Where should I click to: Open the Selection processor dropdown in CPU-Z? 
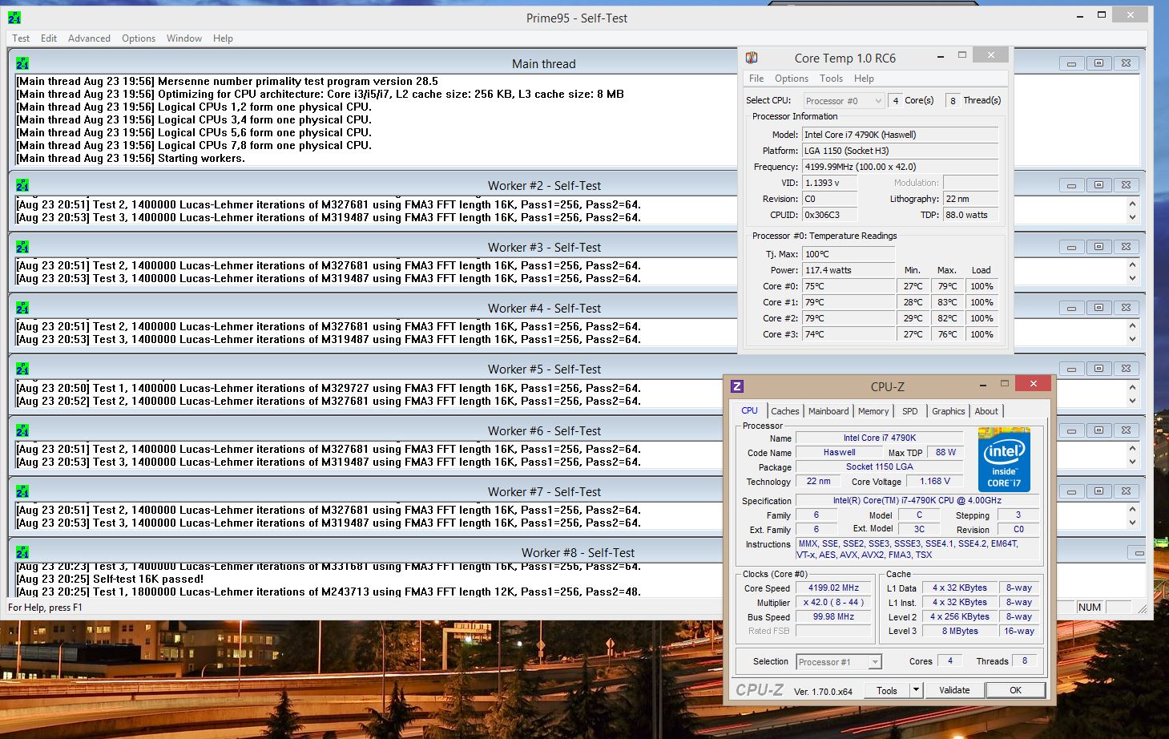[839, 662]
